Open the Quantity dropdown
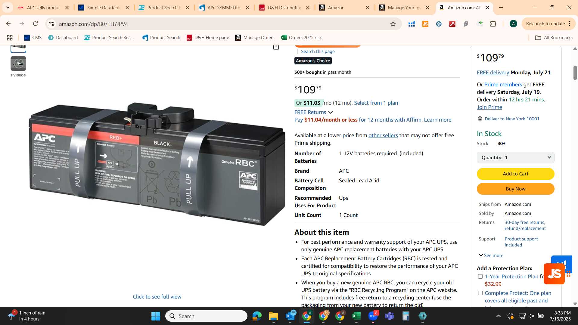Screen dimensions: 578x325 click(x=515, y=158)
